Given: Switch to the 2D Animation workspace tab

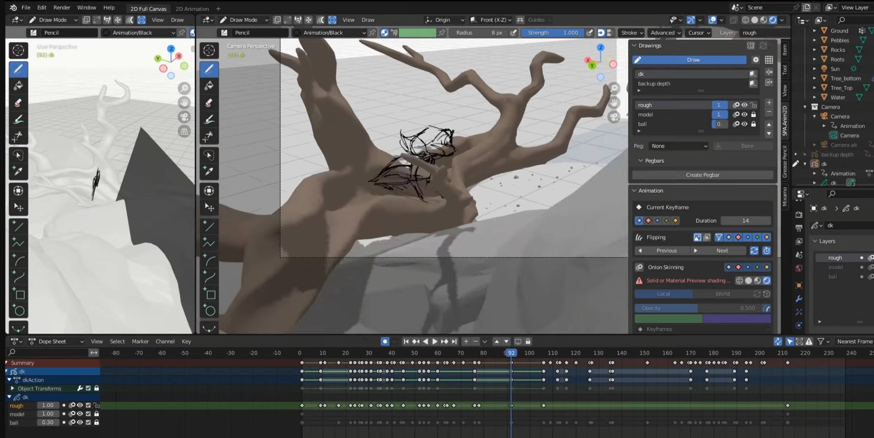Looking at the screenshot, I should point(192,9).
